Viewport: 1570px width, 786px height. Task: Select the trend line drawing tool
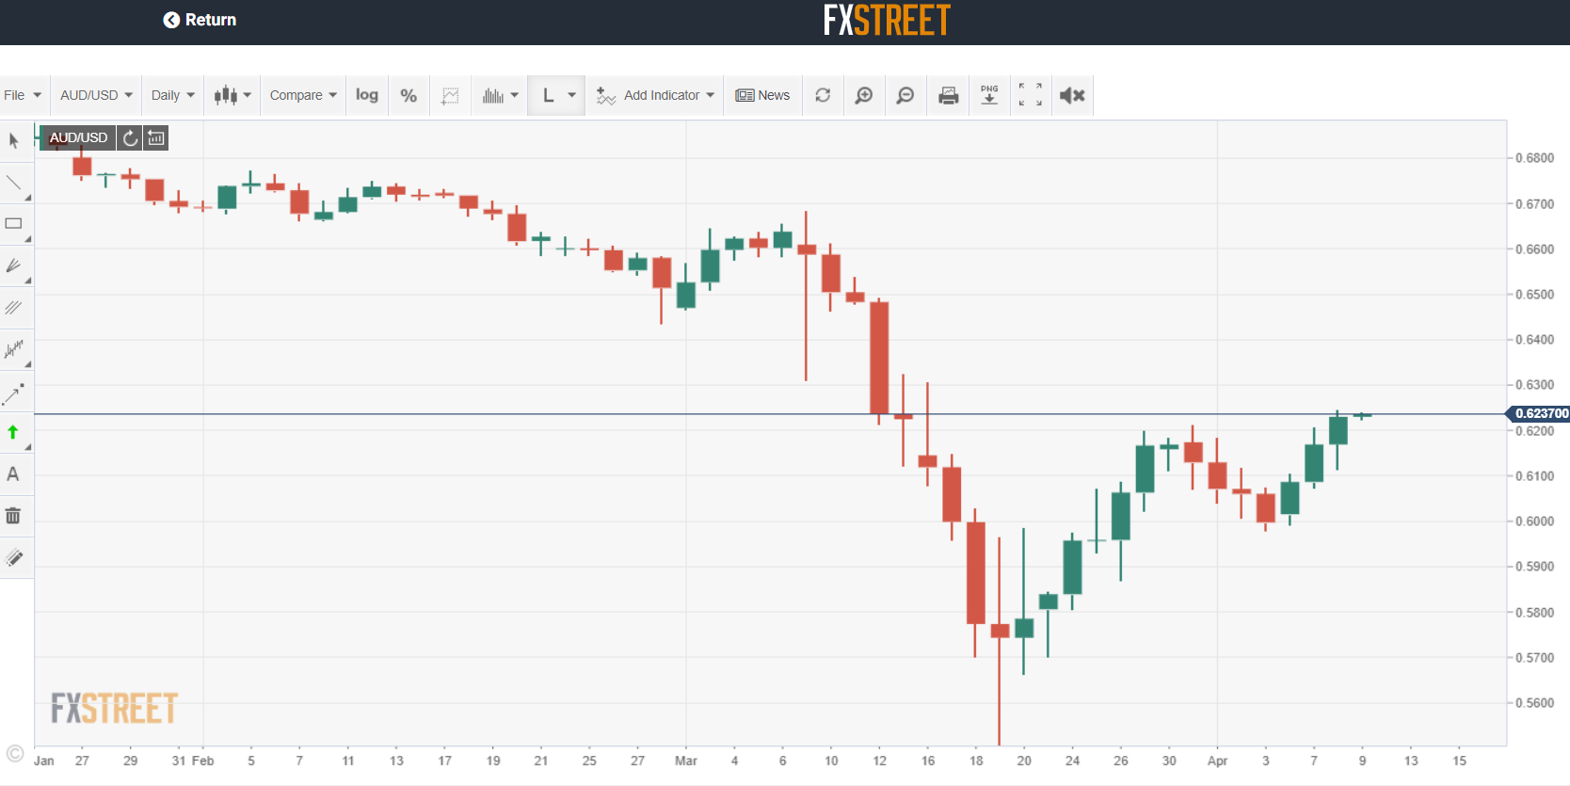(13, 183)
